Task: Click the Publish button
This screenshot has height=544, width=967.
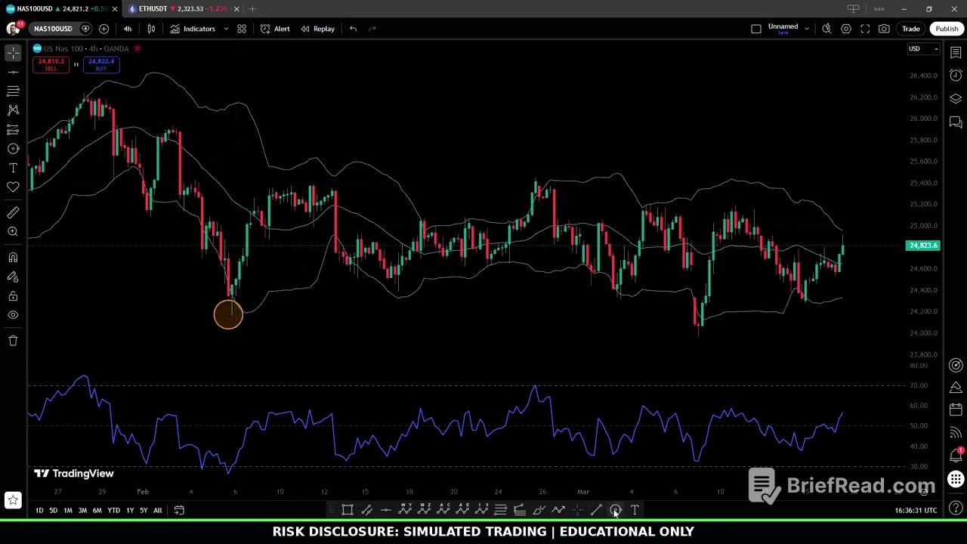Action: [947, 28]
